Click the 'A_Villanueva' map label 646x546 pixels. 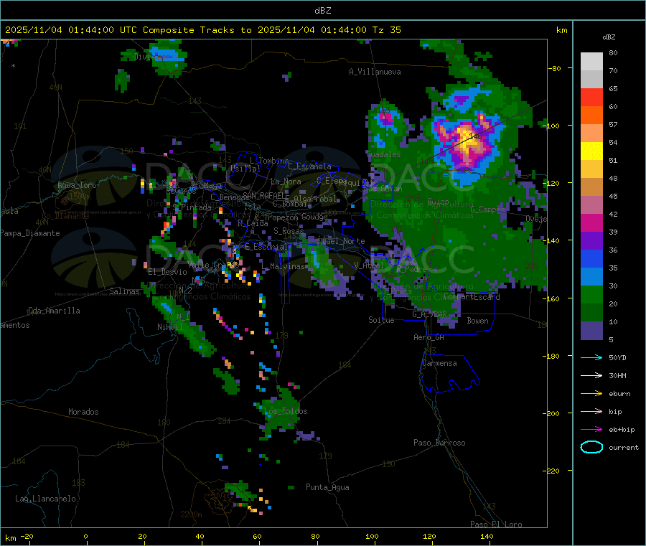(x=375, y=72)
